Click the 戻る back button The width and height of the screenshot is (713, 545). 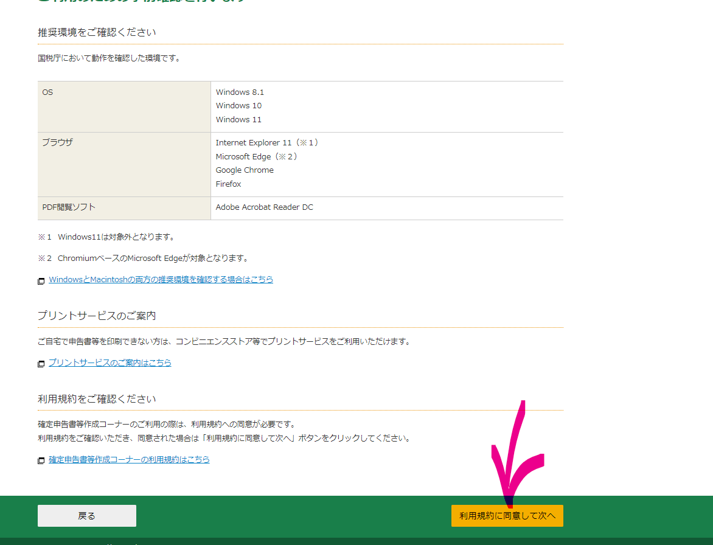(87, 515)
